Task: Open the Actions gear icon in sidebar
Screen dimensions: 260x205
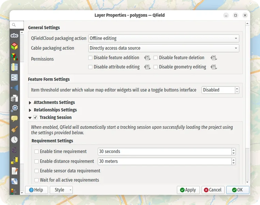Action: 14,109
